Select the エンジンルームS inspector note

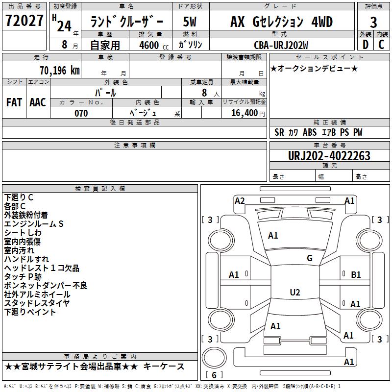coord(34,224)
